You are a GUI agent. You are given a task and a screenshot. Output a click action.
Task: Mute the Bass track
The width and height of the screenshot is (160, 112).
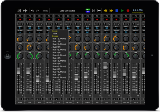[x=18, y=99]
